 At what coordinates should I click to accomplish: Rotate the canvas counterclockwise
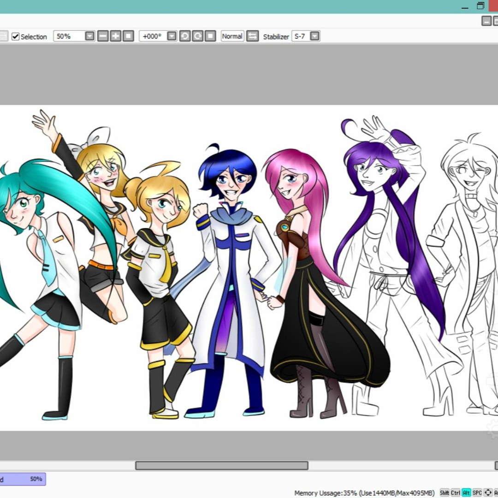point(185,36)
